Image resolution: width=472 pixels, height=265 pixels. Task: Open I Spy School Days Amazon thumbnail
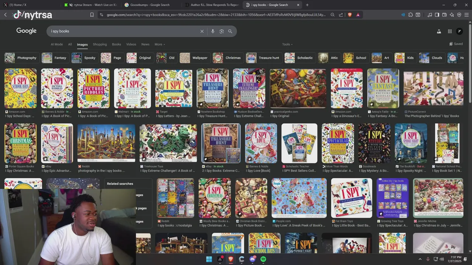[x=21, y=88]
